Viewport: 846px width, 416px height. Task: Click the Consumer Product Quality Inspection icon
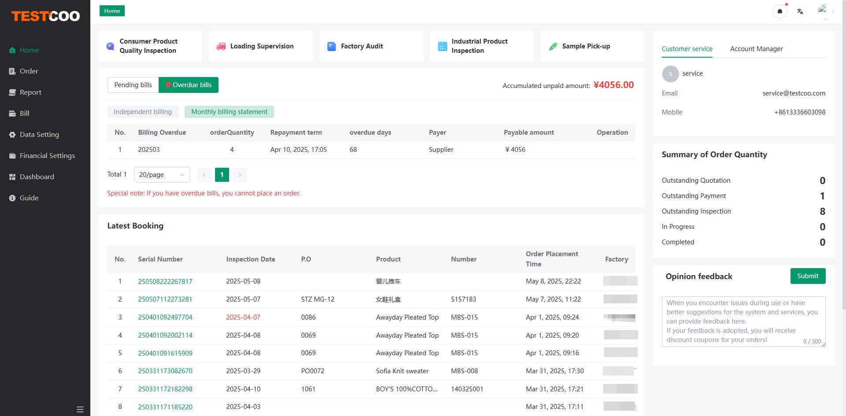pyautogui.click(x=111, y=46)
